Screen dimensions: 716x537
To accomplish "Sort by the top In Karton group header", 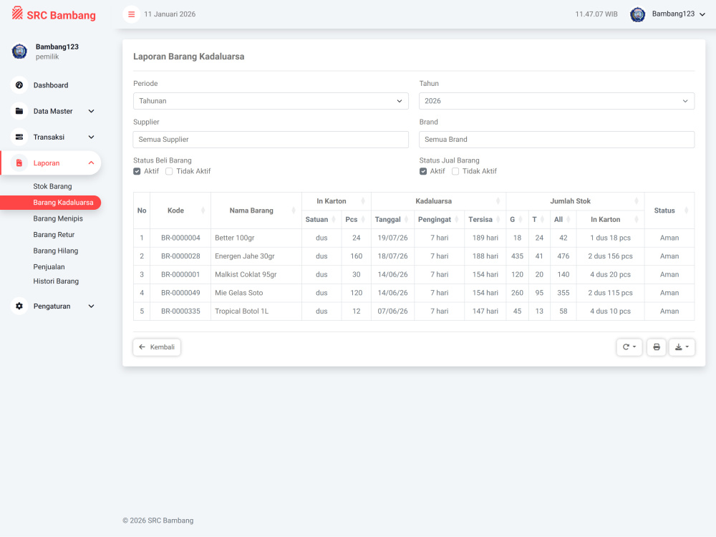I will pyautogui.click(x=337, y=201).
